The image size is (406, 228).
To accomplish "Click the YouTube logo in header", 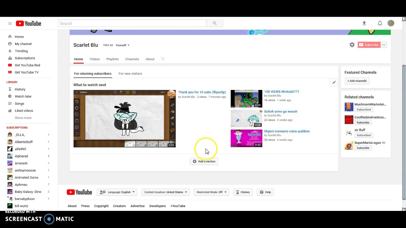I will (29, 23).
